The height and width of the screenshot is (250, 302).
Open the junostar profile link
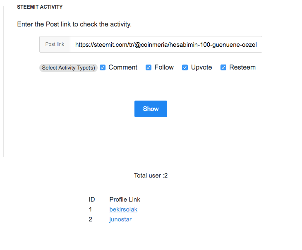(x=120, y=219)
